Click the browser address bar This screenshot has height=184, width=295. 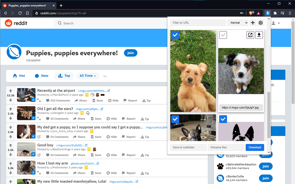(135, 13)
